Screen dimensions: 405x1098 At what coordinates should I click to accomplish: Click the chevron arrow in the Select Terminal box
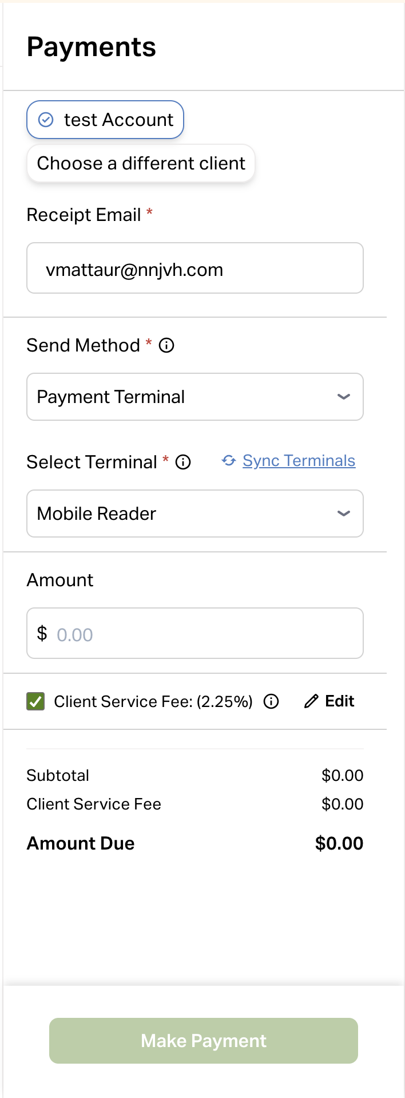[344, 514]
